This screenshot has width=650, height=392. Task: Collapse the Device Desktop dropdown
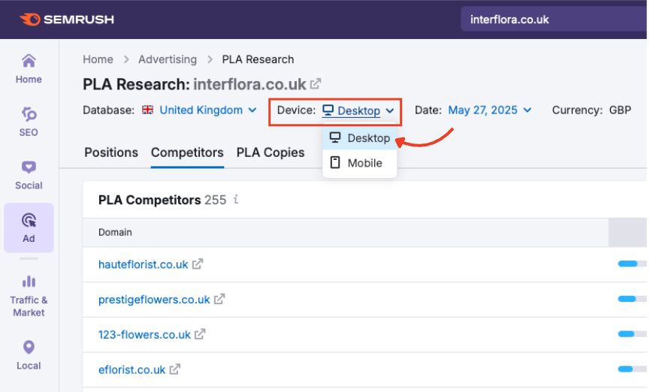[358, 111]
